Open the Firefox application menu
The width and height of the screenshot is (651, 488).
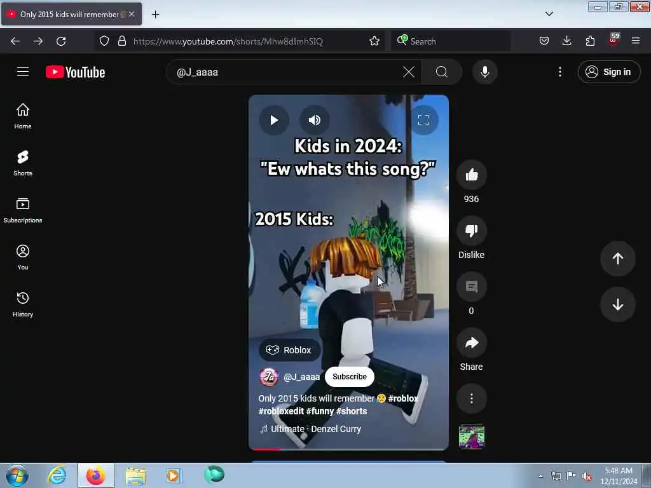pos(635,41)
